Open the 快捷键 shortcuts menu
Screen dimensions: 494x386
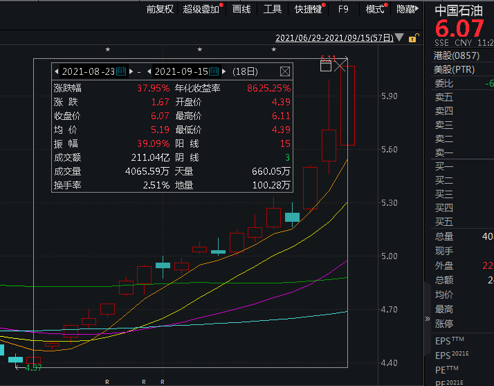[308, 9]
